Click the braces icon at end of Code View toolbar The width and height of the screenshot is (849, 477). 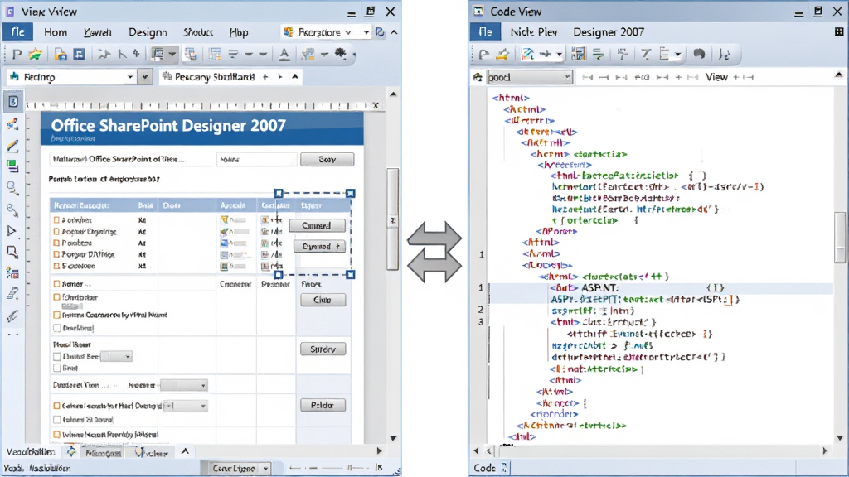coord(724,54)
